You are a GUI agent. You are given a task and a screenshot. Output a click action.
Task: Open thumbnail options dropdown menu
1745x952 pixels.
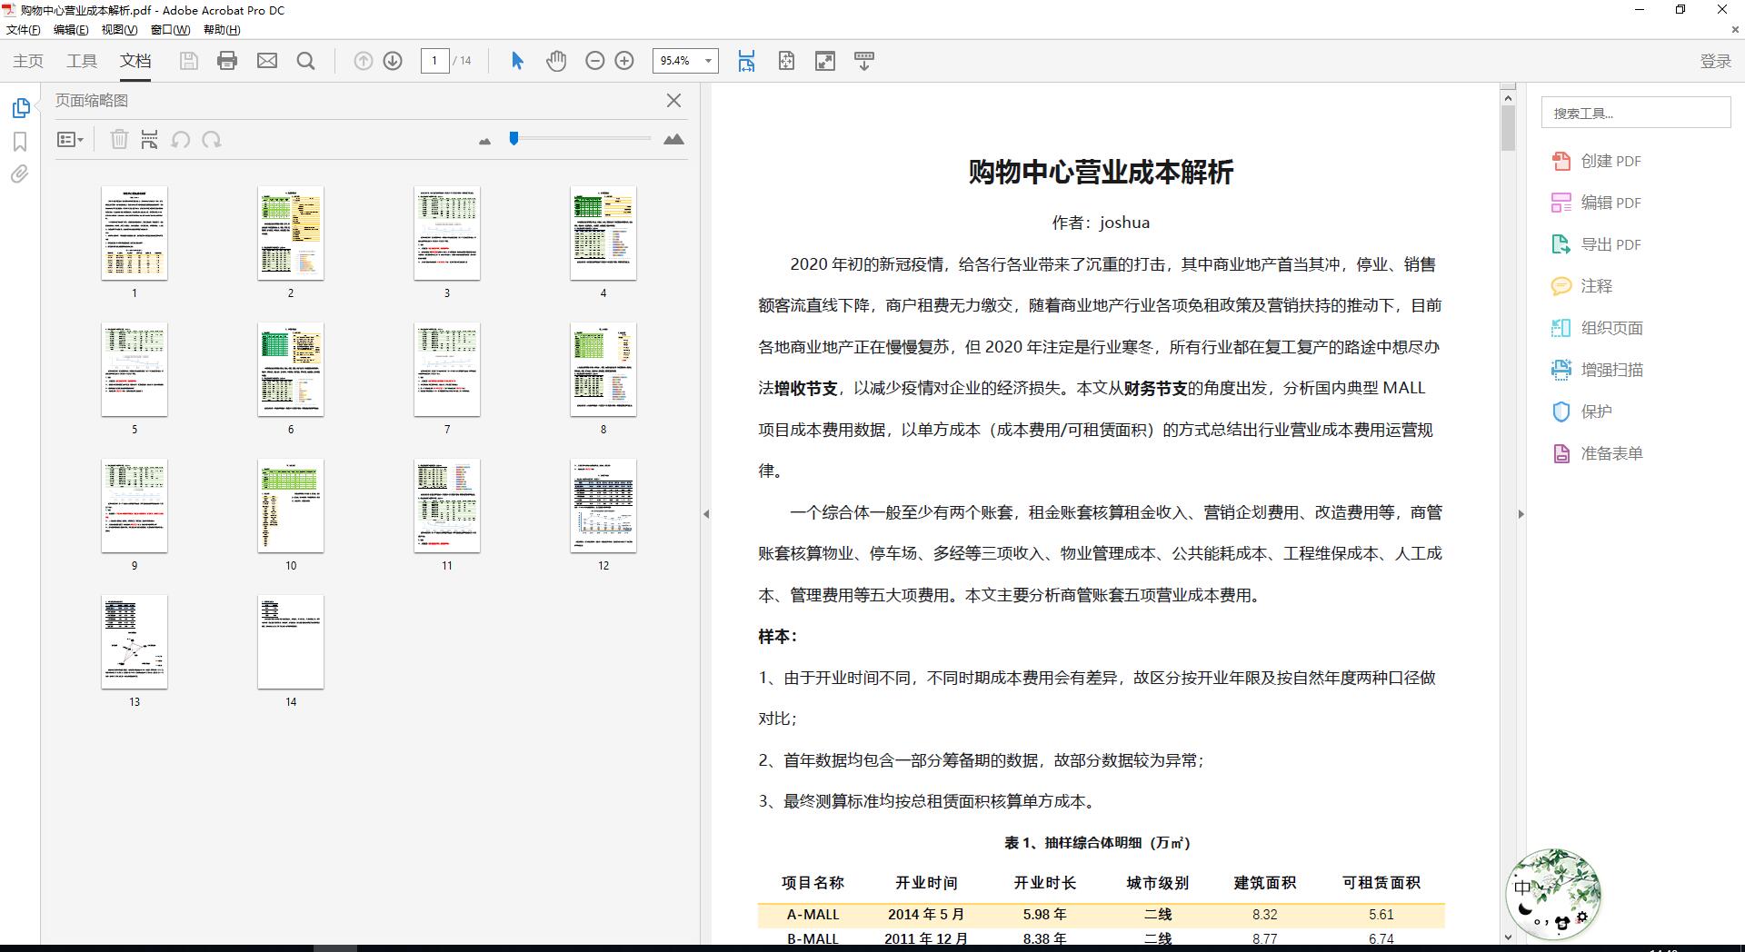click(70, 140)
